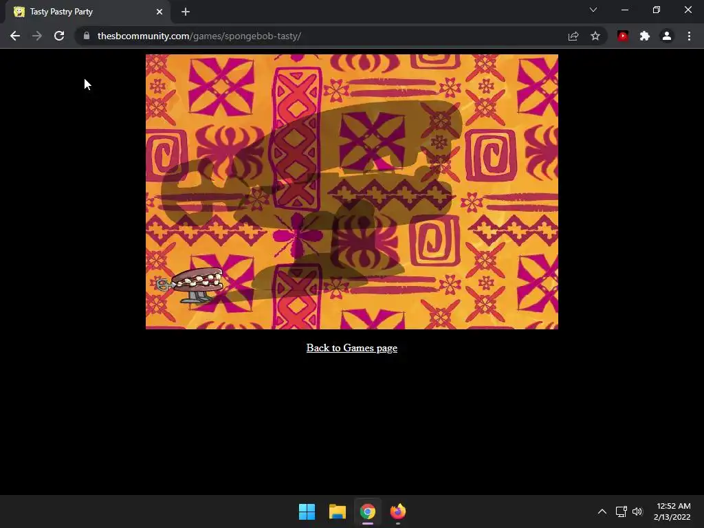Expand the tab search dropdown arrow
Image resolution: width=704 pixels, height=528 pixels.
[x=593, y=10]
